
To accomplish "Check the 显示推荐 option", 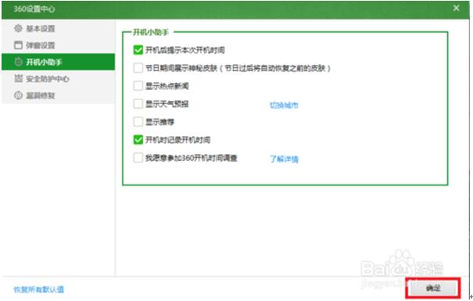I will 138,122.
